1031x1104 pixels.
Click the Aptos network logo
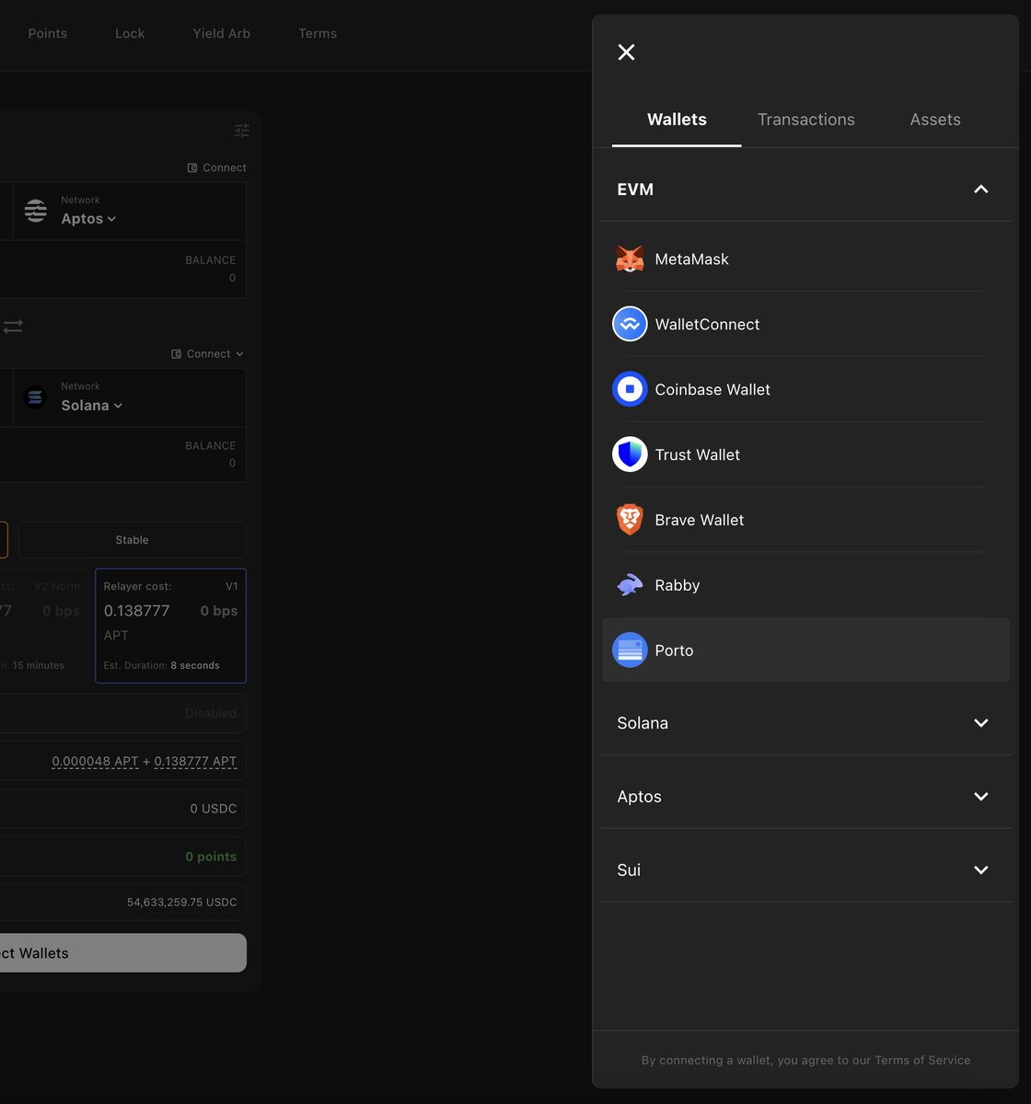coord(36,211)
